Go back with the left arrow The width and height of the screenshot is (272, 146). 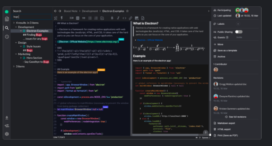tap(55, 11)
